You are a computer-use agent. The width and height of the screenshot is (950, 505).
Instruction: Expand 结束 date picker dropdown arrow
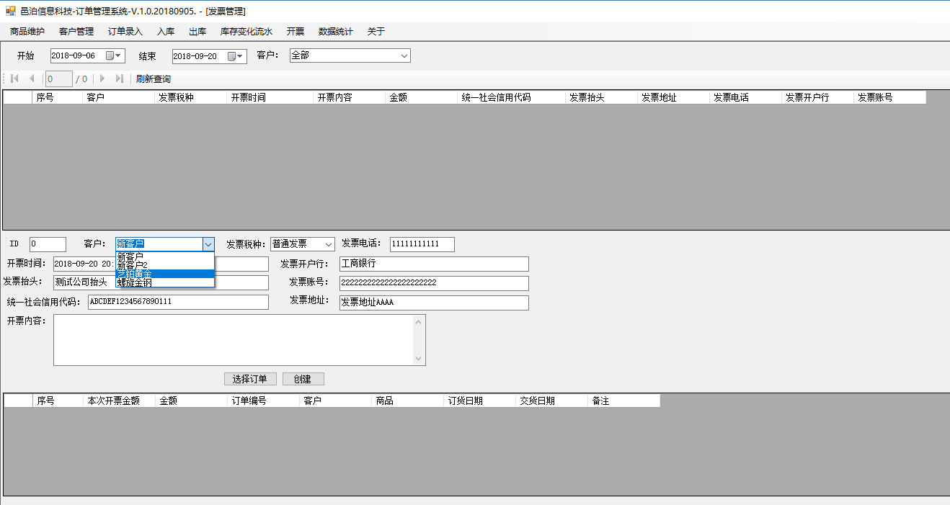(241, 56)
